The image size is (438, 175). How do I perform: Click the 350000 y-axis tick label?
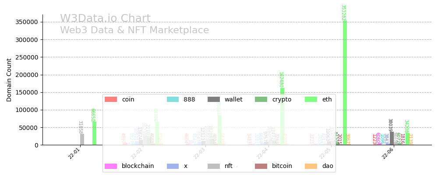[x=26, y=22]
